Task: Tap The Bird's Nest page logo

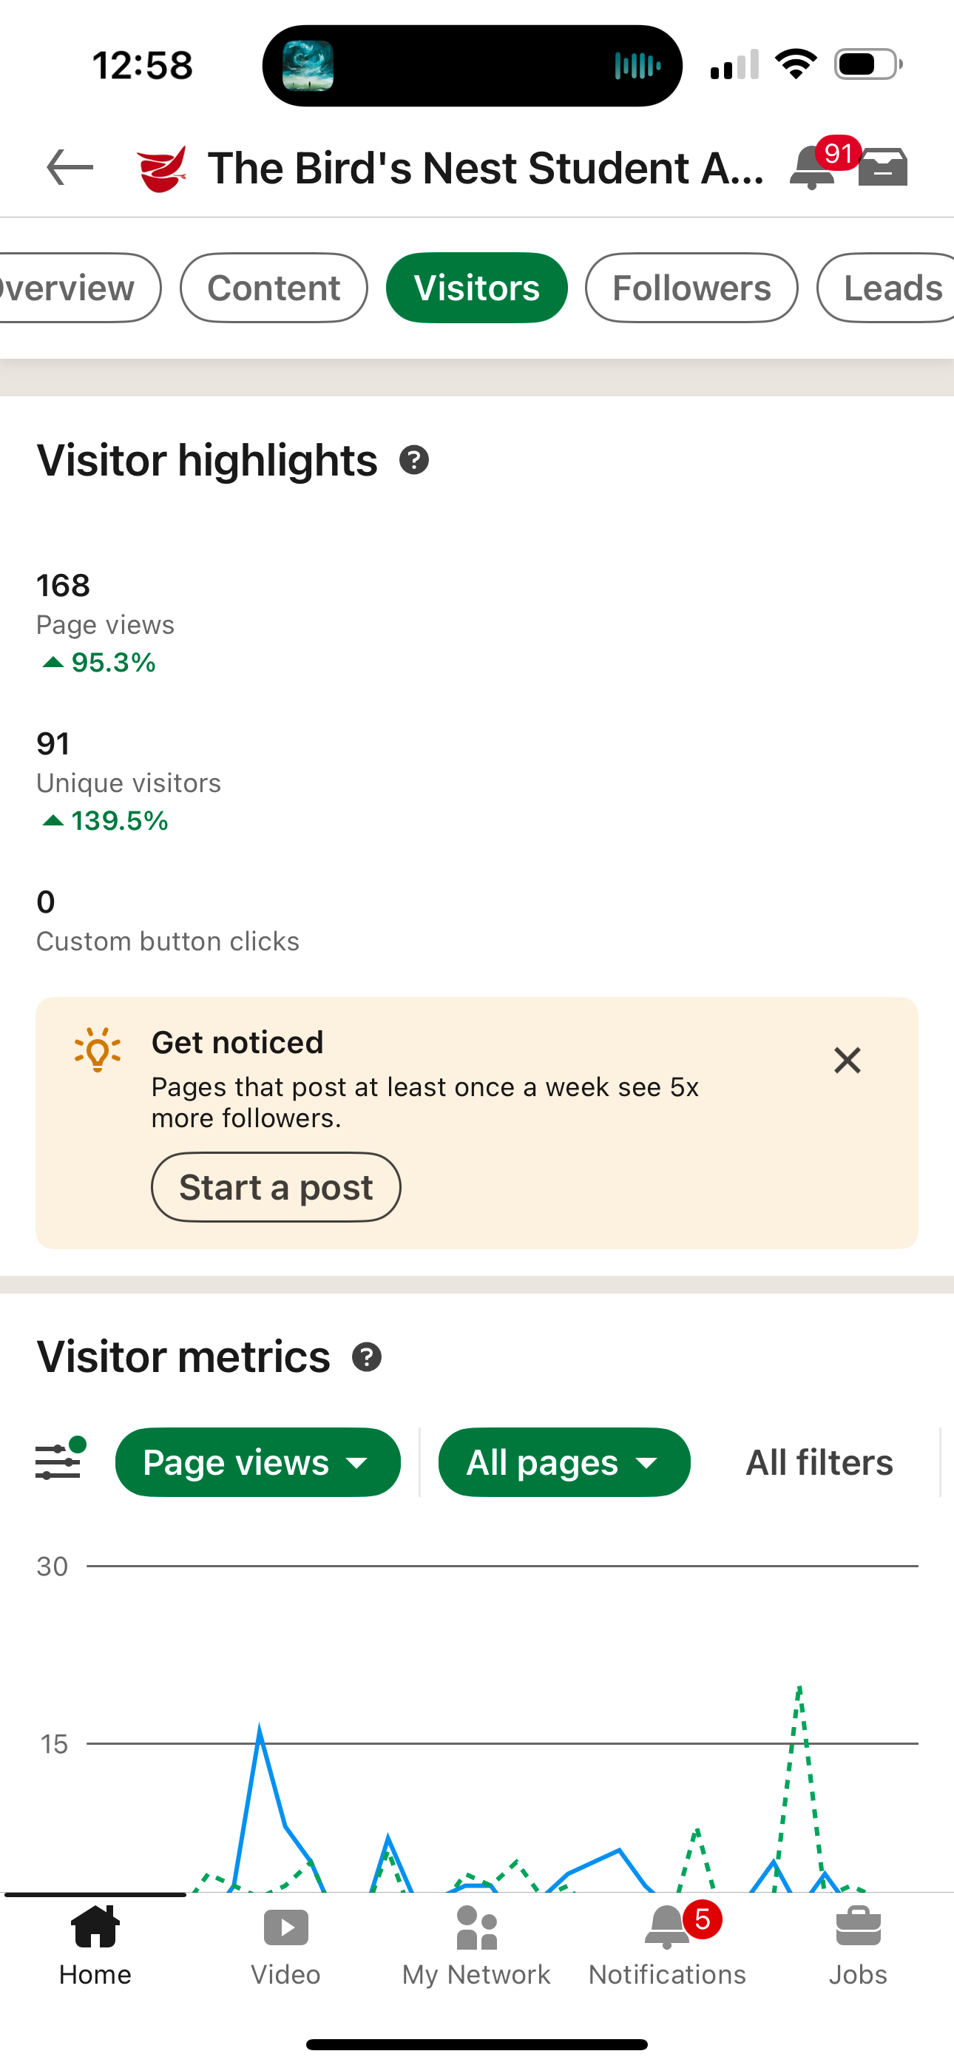Action: [162, 169]
